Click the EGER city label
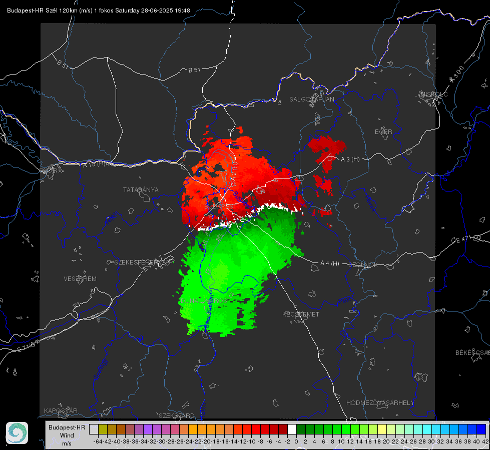 (383, 132)
